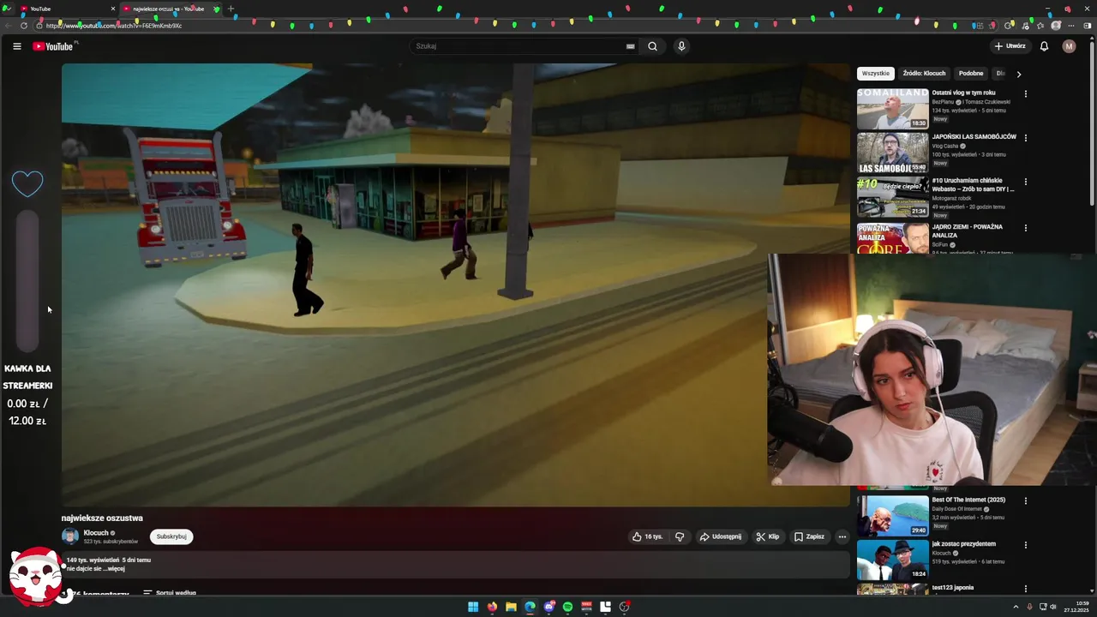Open Discord from taskbar
Viewport: 1097px width, 617px height.
(548, 607)
